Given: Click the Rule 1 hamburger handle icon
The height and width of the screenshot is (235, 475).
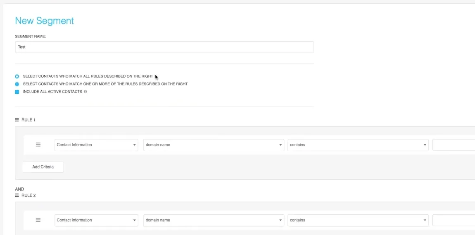Looking at the screenshot, I should (17, 120).
